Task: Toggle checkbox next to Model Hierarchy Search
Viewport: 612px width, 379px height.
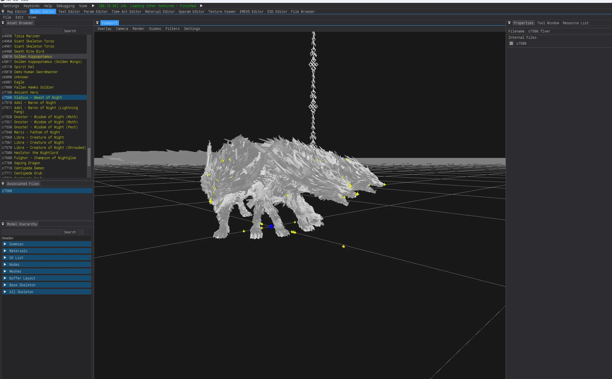Action: coord(81,232)
